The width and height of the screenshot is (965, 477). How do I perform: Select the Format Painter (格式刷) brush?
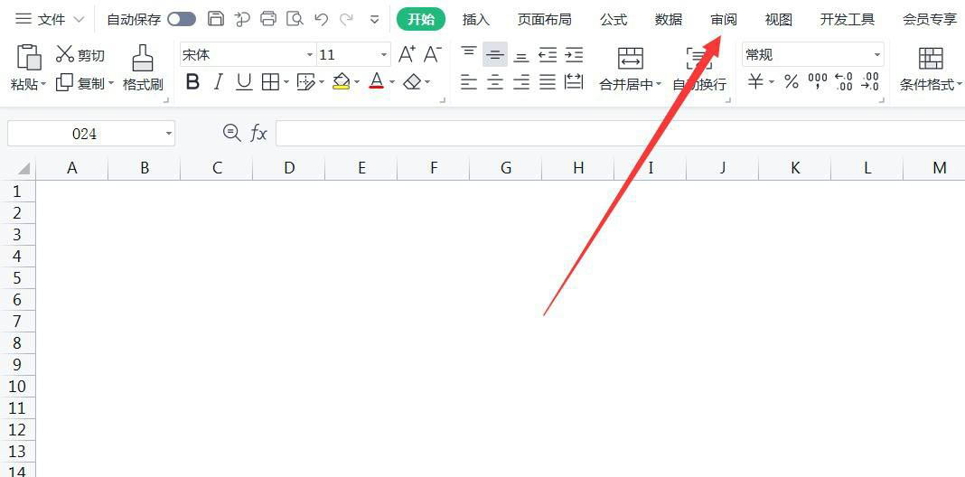coord(143,68)
